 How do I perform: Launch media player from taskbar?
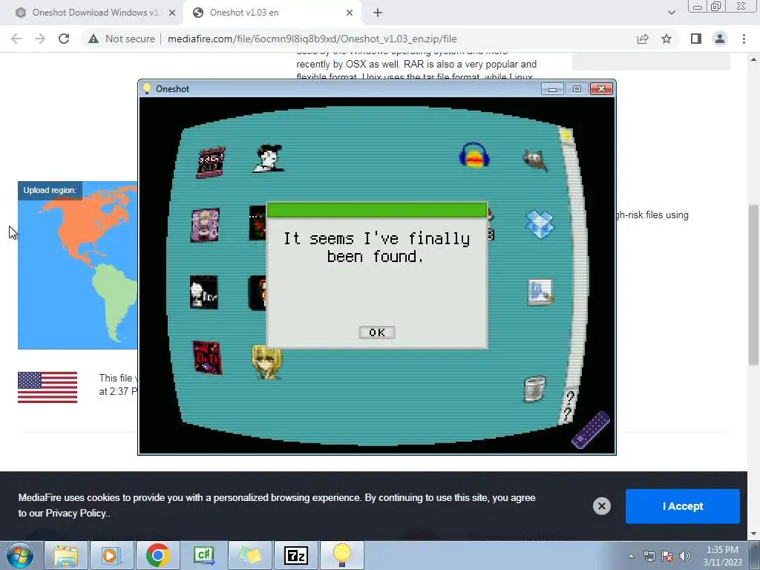(x=111, y=555)
